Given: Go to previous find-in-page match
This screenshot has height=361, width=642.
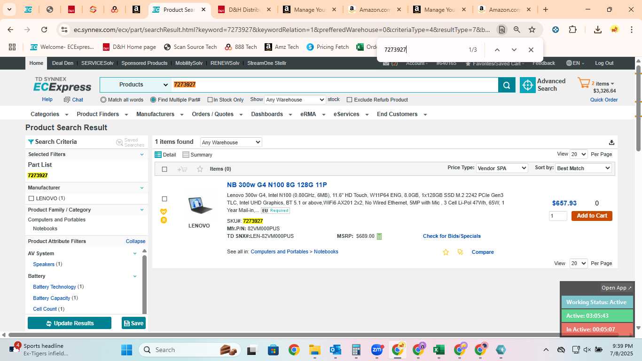Looking at the screenshot, I should click(497, 50).
